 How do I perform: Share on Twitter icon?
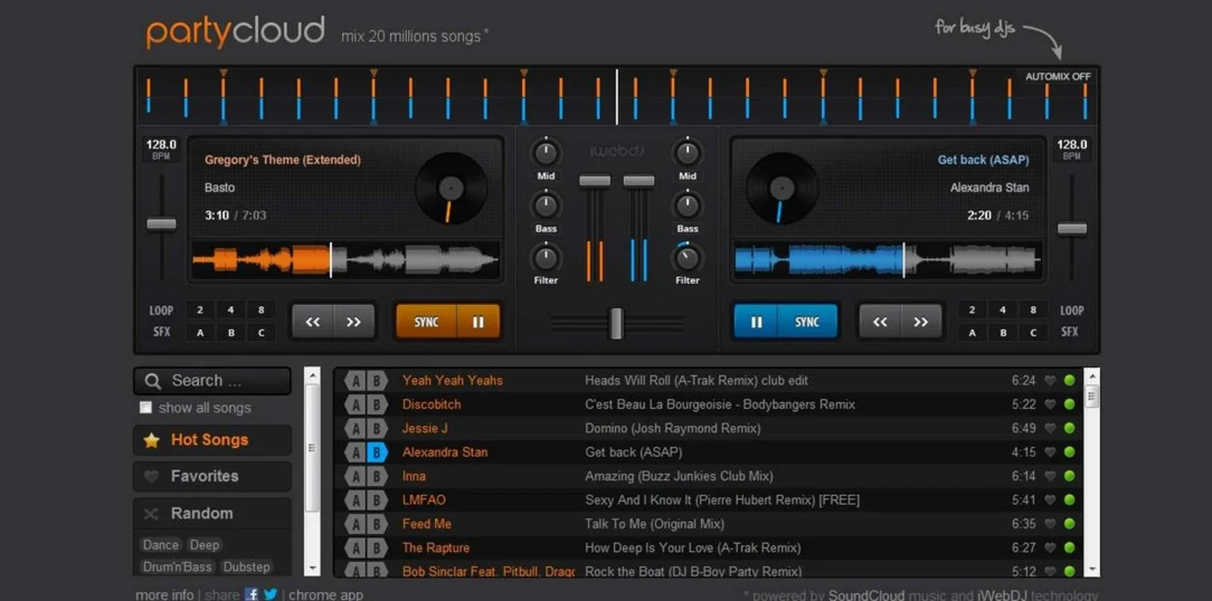pos(271,594)
